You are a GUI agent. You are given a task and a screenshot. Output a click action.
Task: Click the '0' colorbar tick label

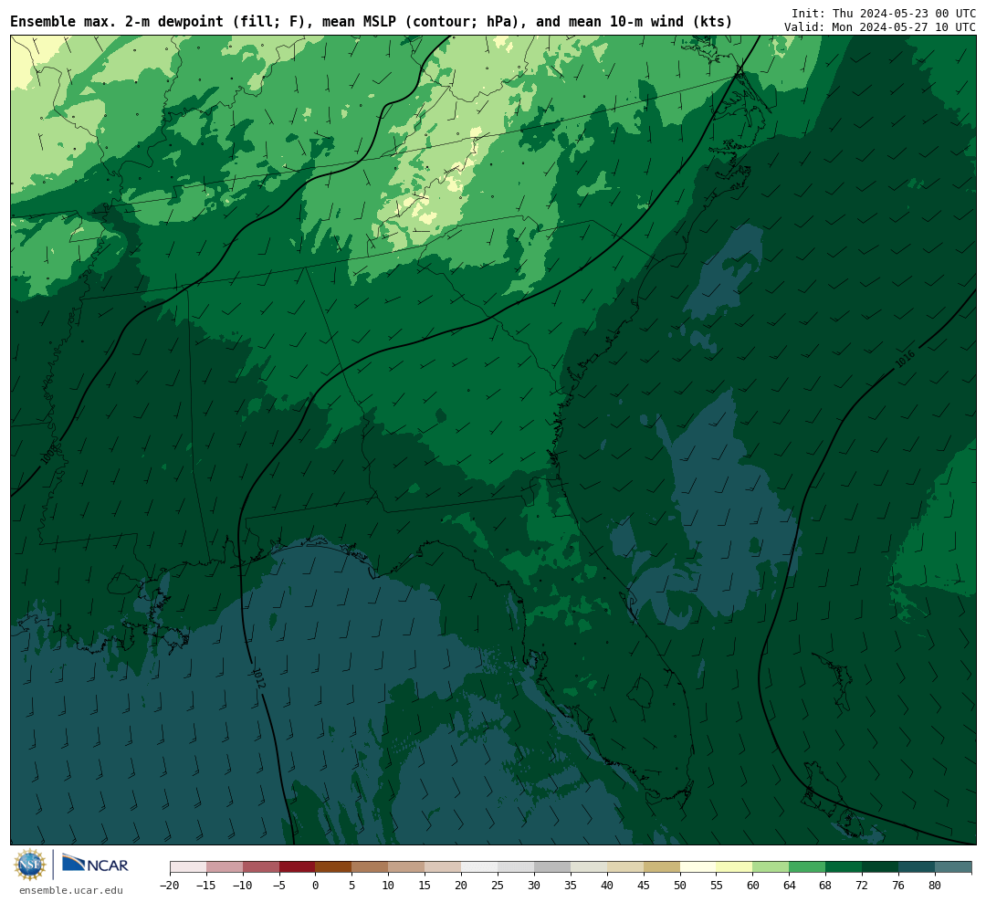click(x=316, y=886)
